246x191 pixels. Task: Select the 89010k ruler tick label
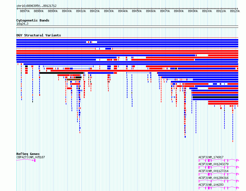(81, 11)
